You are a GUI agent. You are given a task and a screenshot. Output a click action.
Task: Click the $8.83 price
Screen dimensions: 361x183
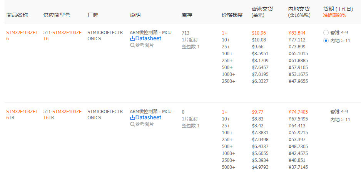point(257,119)
